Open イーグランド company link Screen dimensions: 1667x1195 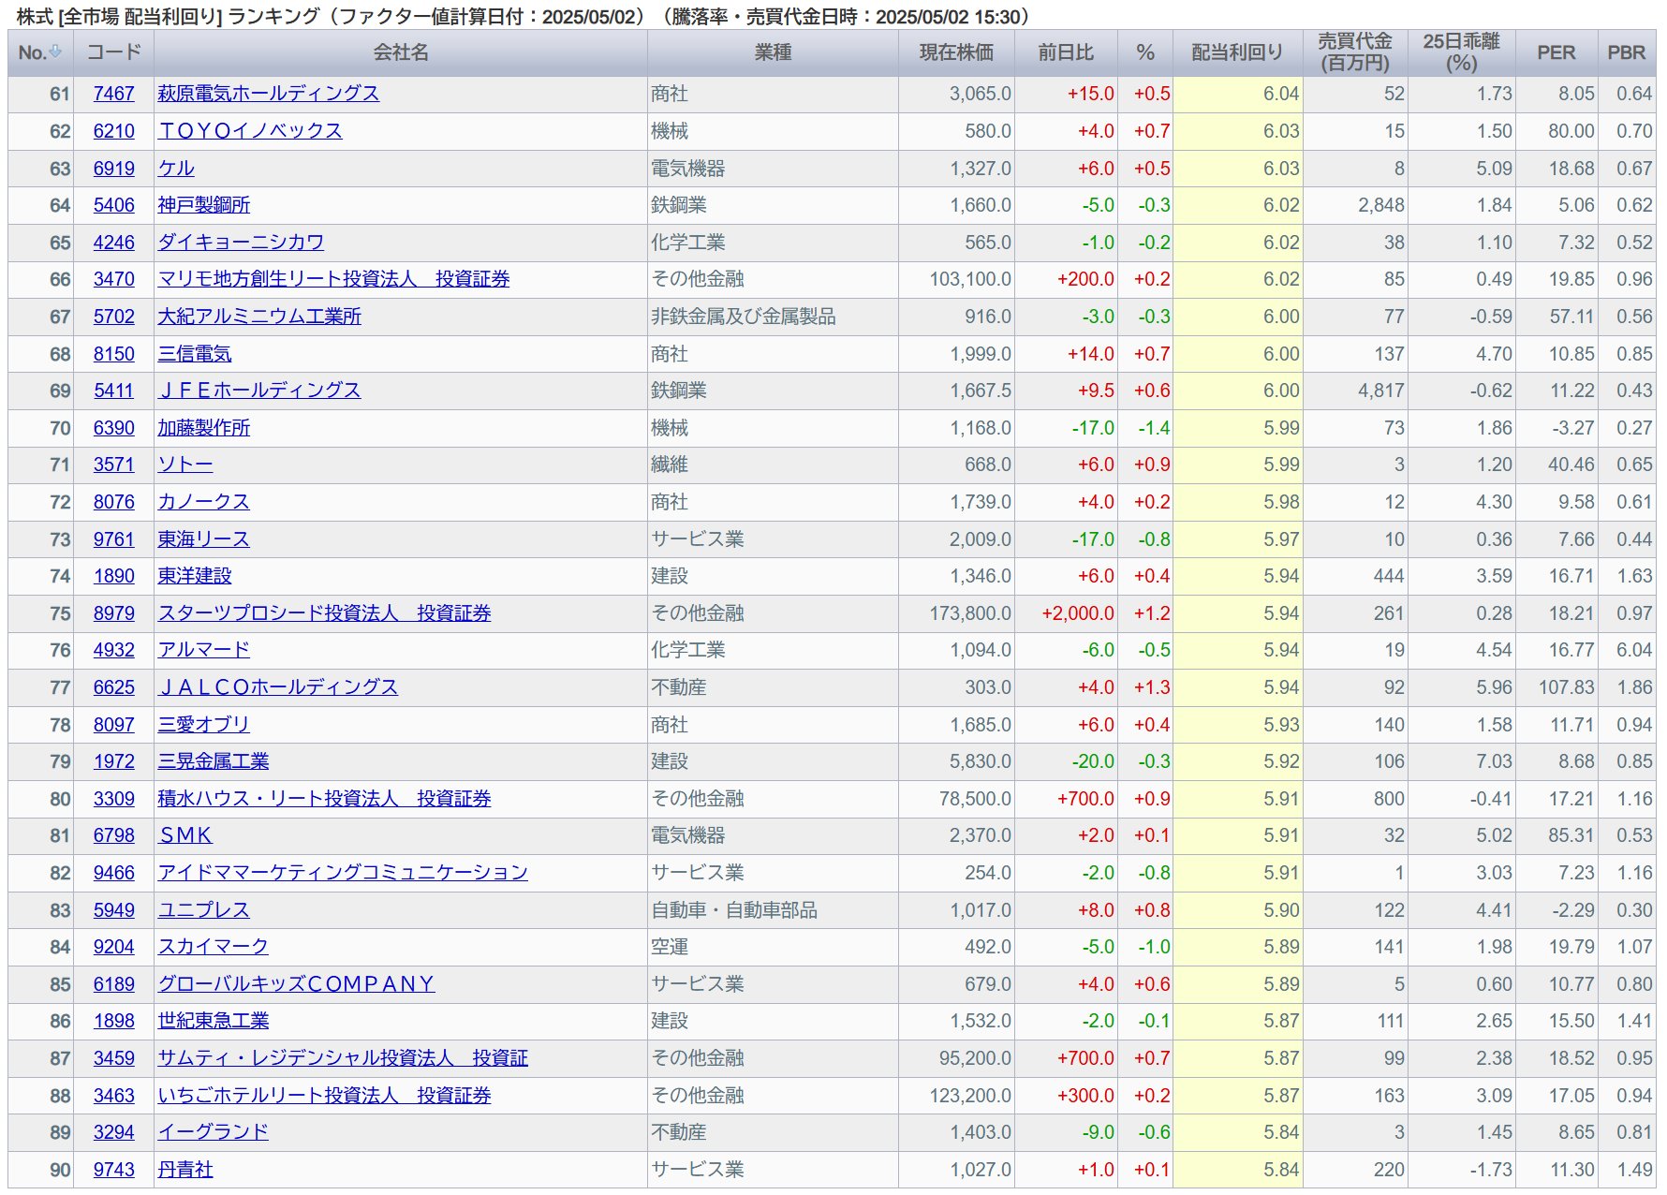(x=214, y=1132)
